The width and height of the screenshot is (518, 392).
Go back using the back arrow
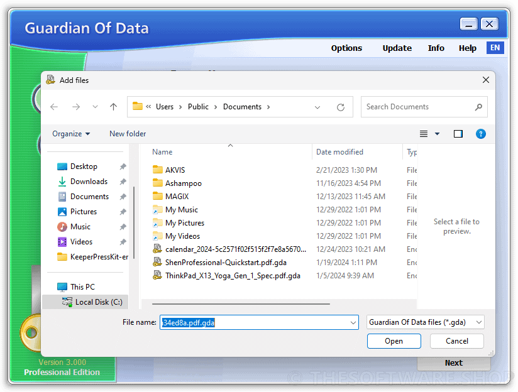(x=54, y=107)
